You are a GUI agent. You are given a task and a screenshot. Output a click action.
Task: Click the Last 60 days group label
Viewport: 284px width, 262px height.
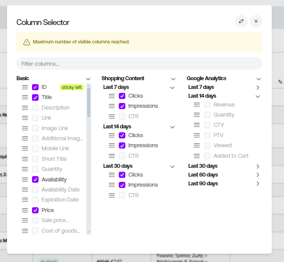tap(202, 175)
